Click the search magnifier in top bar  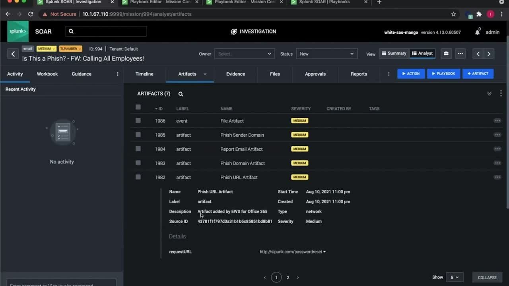[71, 31]
